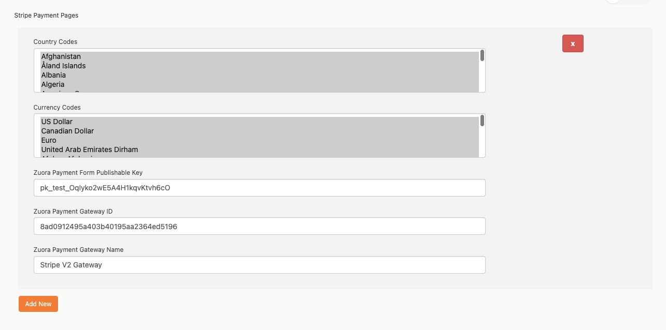Click into the Zuora Payment Gateway ID field
The height and width of the screenshot is (330, 666).
259,226
